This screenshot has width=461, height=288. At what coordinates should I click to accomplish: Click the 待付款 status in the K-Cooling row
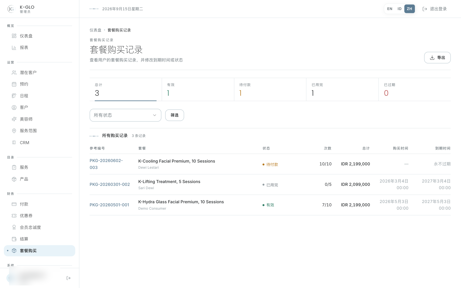click(270, 164)
